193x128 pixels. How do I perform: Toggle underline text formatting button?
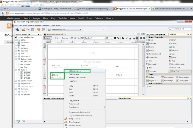point(130,38)
